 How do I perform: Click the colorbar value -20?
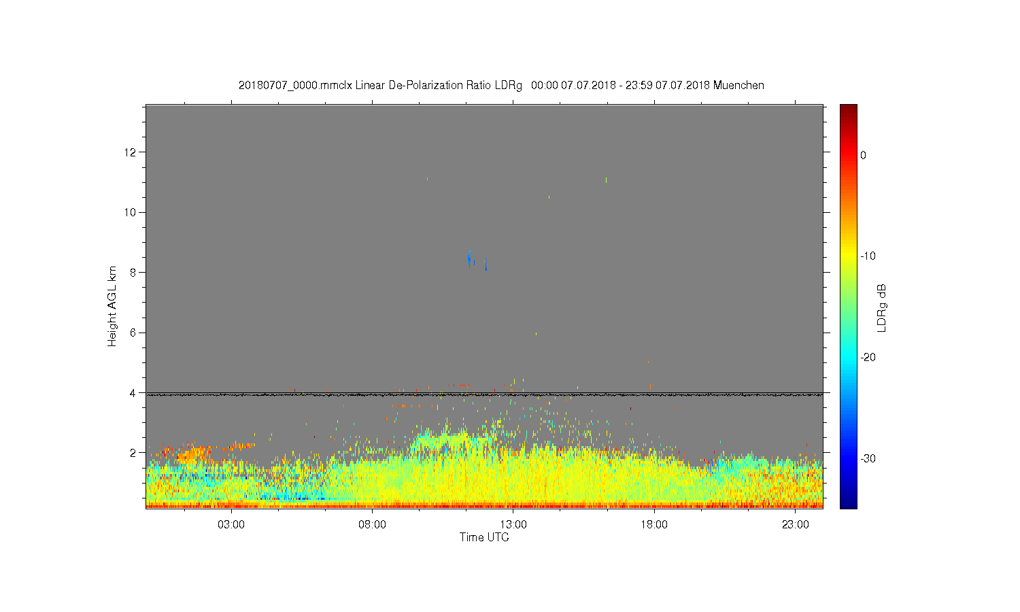[868, 358]
